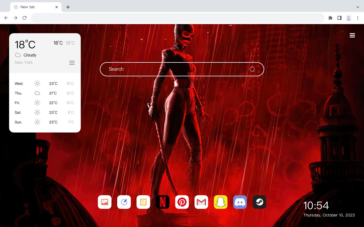The height and width of the screenshot is (227, 364).
Task: Toggle the browser side panel
Action: (340, 18)
